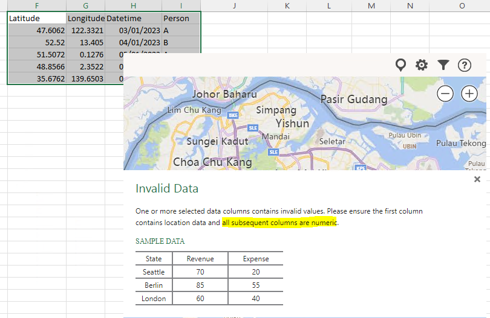Click Seattle in sample table
This screenshot has width=490, height=318.
pos(154,272)
